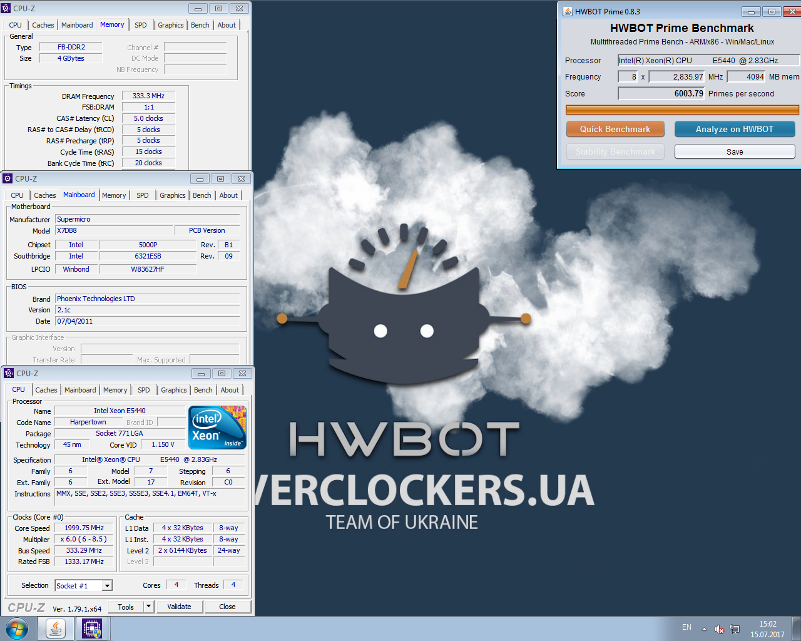801x641 pixels.
Task: Click the Intel Xeon inside logo
Action: [x=218, y=428]
